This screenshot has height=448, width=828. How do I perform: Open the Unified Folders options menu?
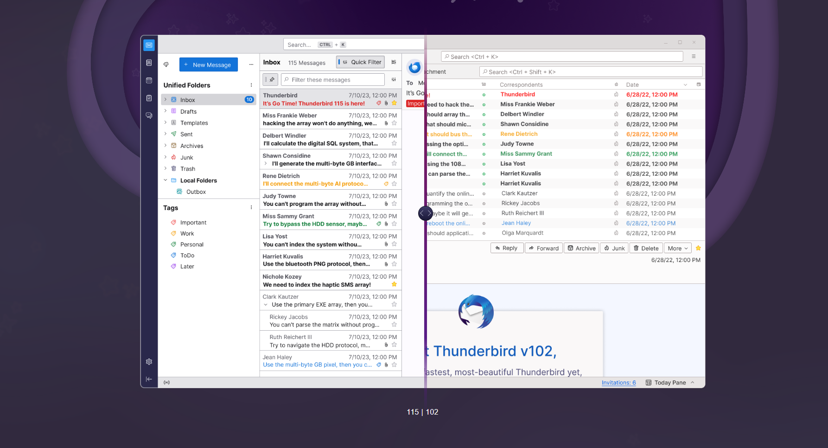[251, 85]
